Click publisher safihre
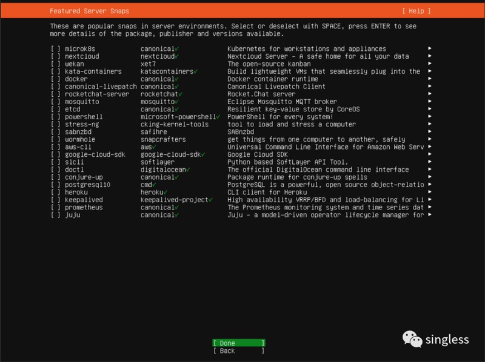Image resolution: width=485 pixels, height=362 pixels. click(154, 132)
